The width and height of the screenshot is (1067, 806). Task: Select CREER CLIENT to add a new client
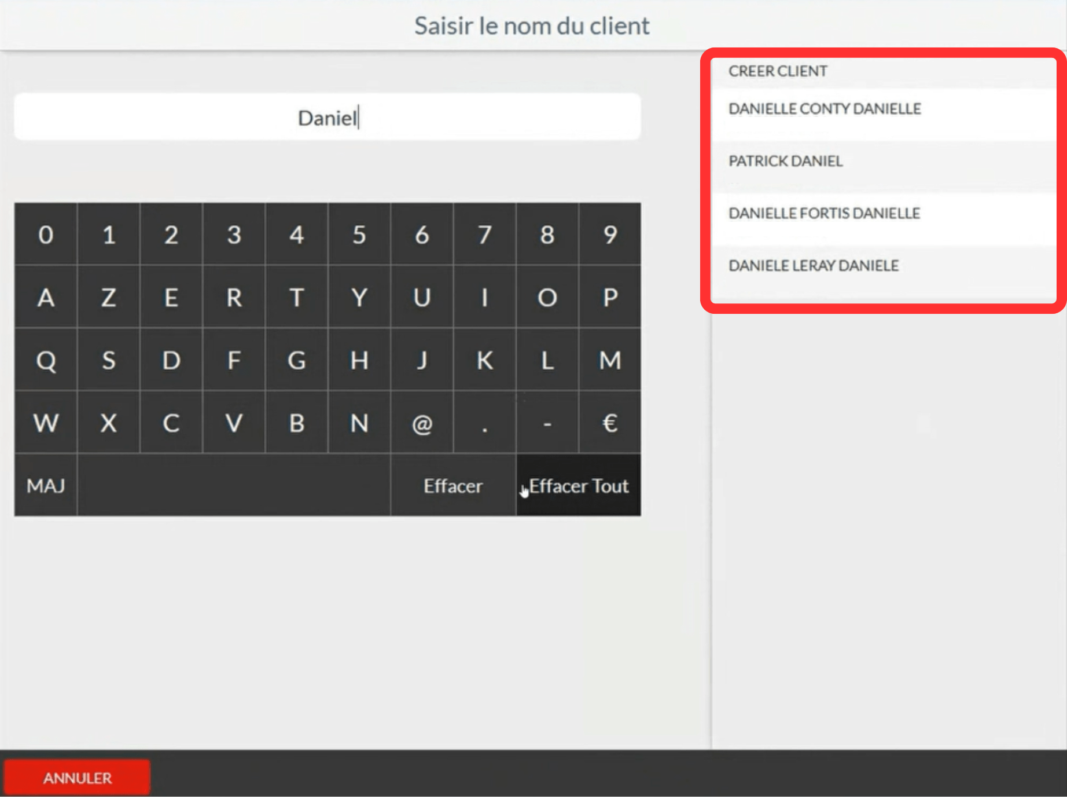click(778, 71)
